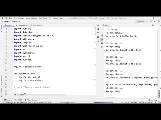The width and height of the screenshot is (161, 120).
Task: Click the red Stop button in main toolbar
Action: pyautogui.click(x=154, y=21)
